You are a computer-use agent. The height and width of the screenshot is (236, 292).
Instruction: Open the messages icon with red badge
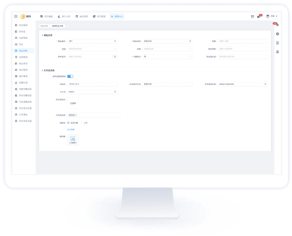(259, 16)
